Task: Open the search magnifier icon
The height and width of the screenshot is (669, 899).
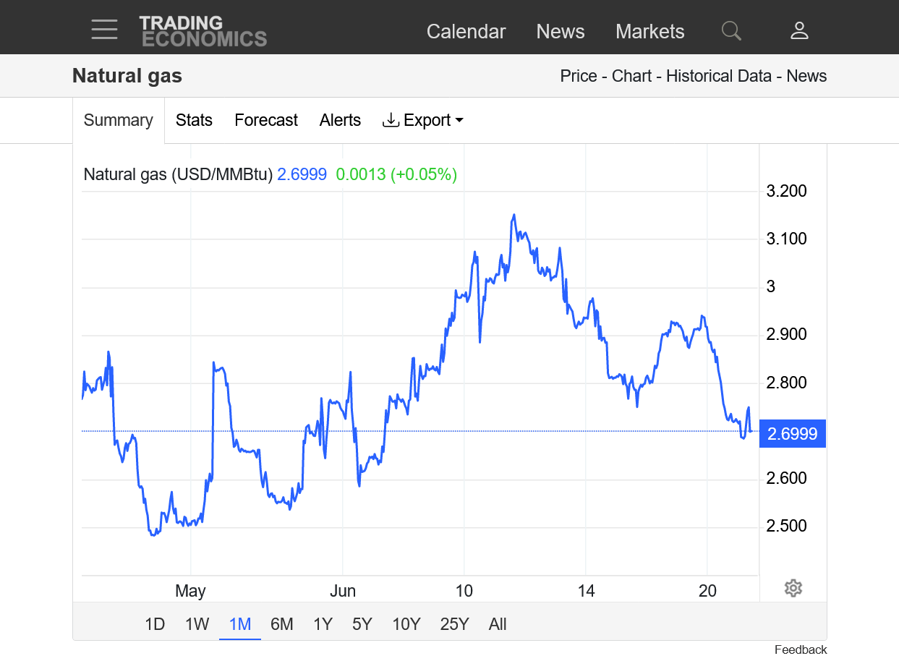Action: 731,30
